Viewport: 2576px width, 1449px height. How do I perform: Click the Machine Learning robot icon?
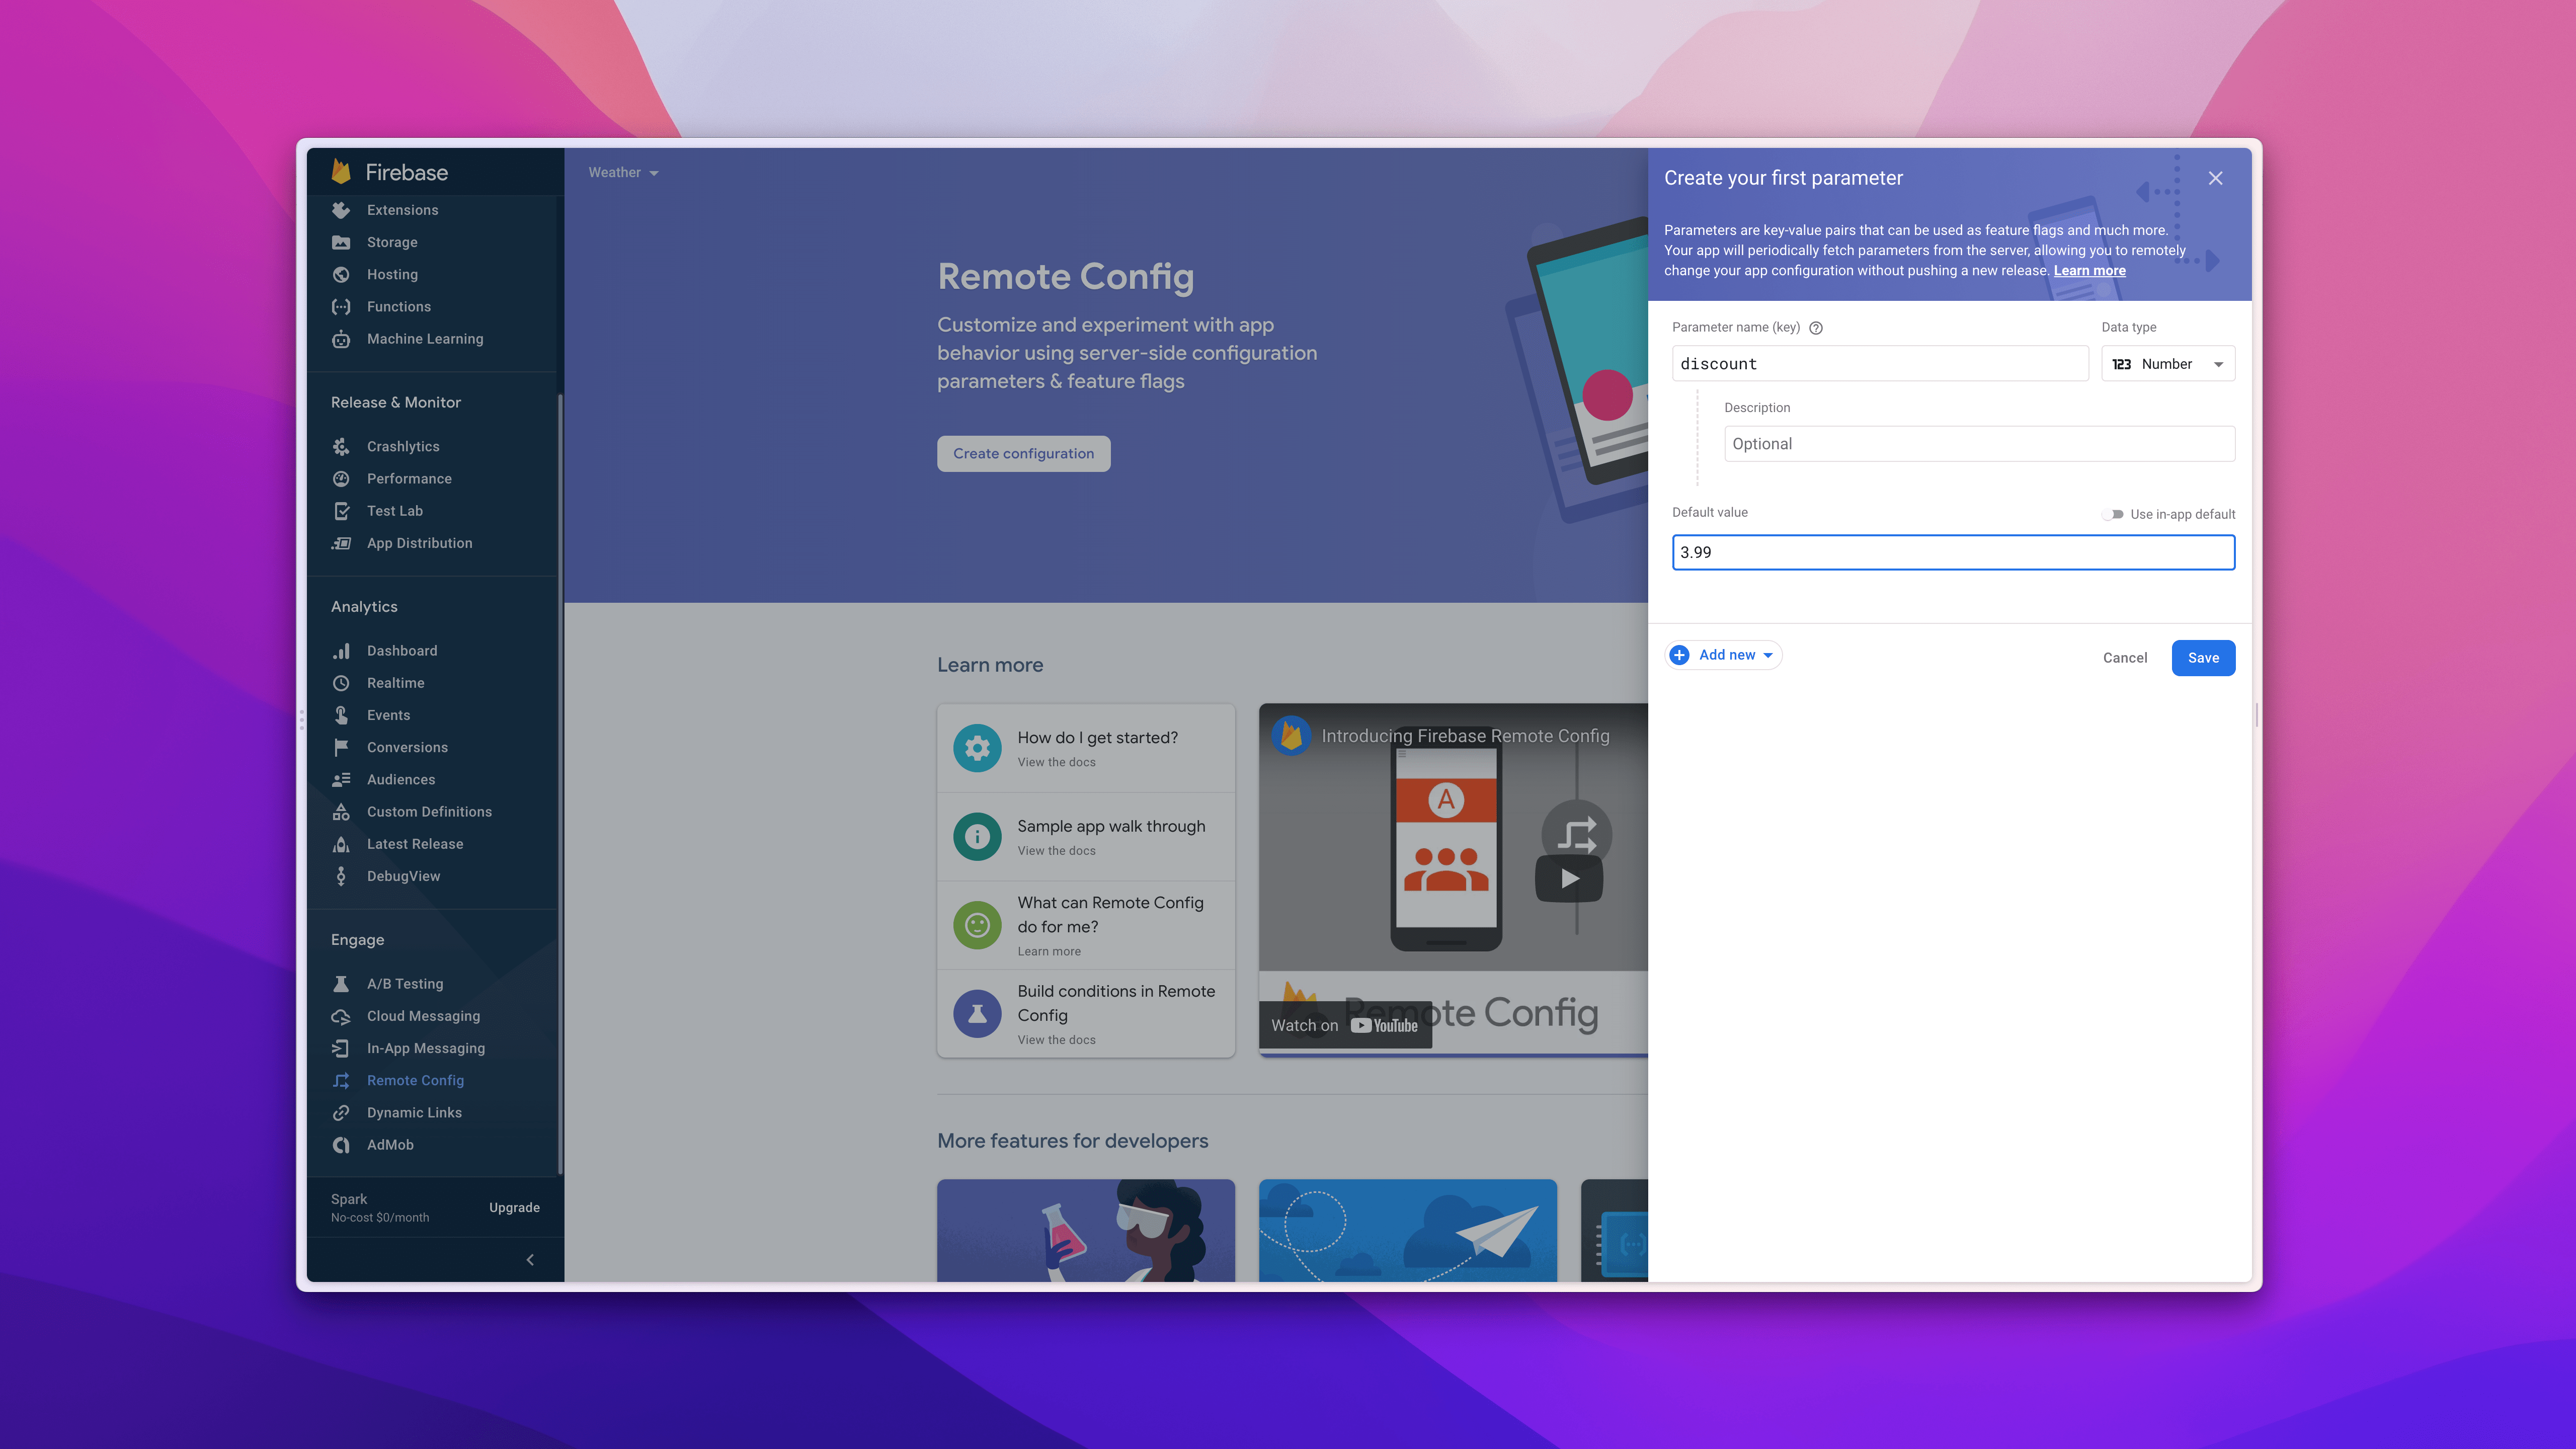pos(341,339)
